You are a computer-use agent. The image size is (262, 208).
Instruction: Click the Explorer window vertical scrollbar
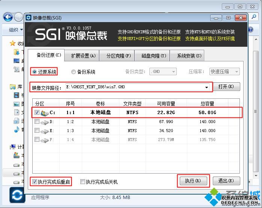tap(256, 111)
